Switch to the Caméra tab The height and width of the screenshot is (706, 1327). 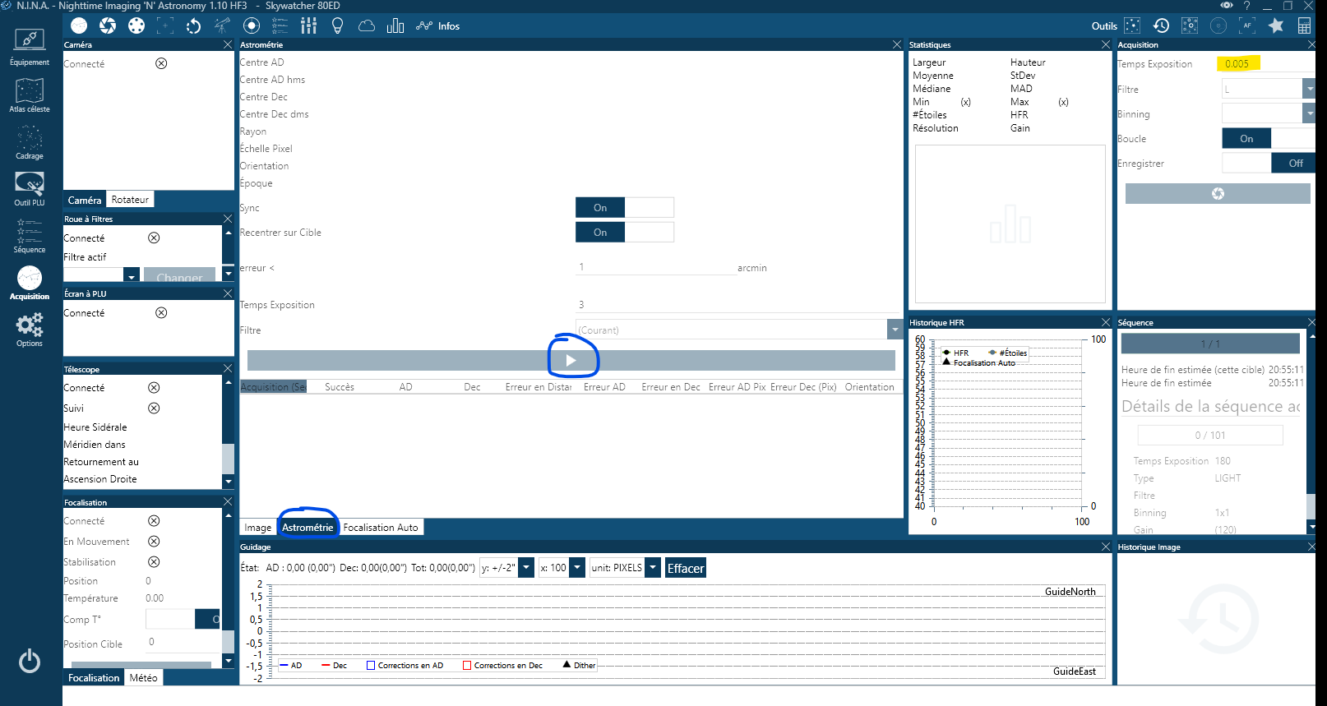point(85,200)
